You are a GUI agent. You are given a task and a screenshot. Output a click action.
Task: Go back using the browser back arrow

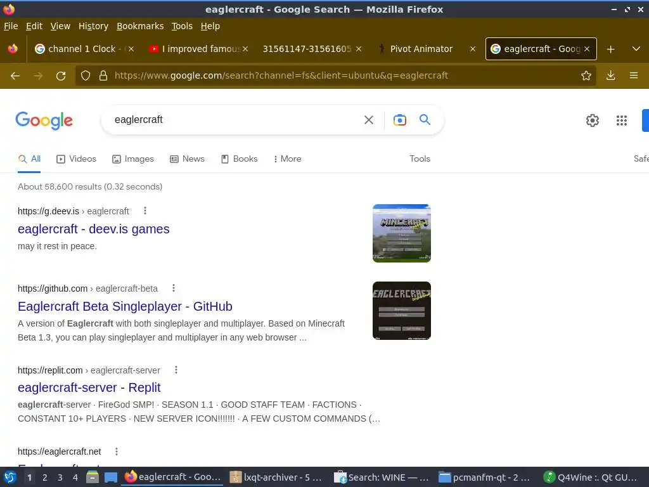[x=15, y=76]
